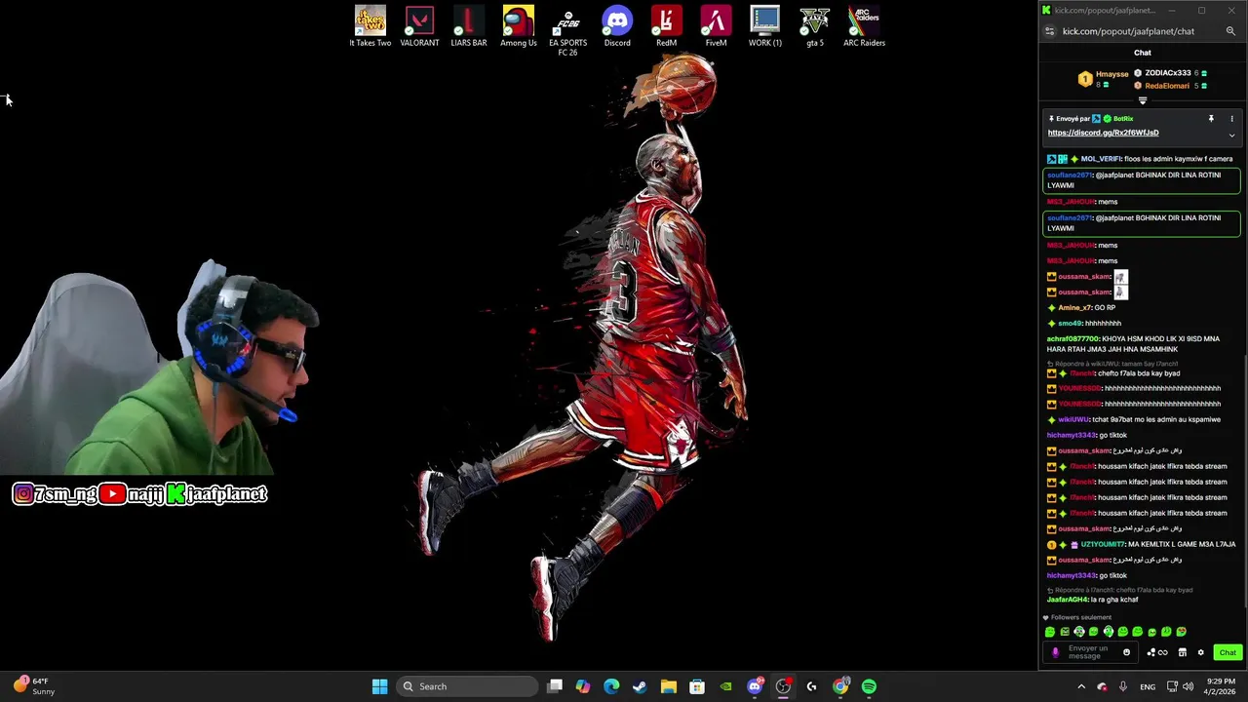Open ARC Raiders desktop shortcut
Viewport: 1248px width, 702px height.
tap(864, 26)
